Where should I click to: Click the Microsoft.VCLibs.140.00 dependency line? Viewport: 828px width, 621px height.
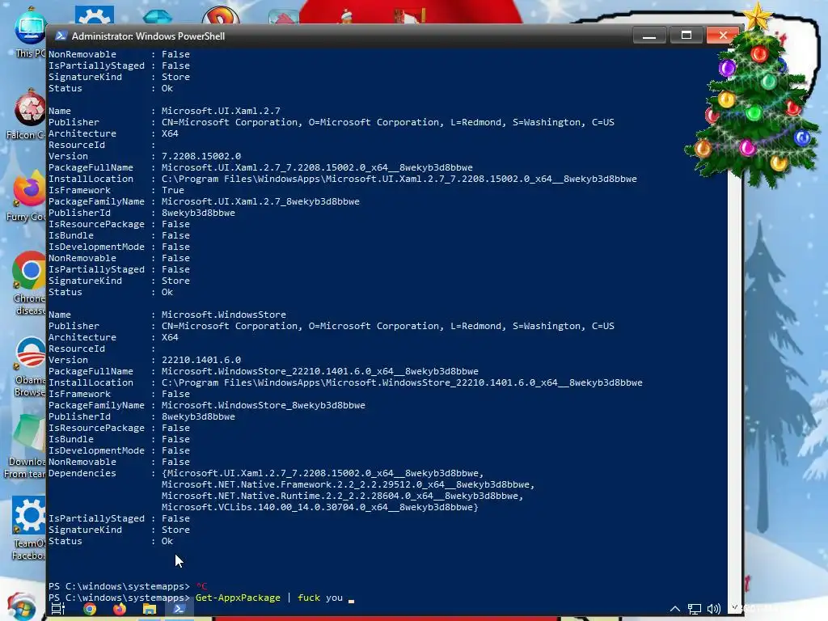[320, 508]
